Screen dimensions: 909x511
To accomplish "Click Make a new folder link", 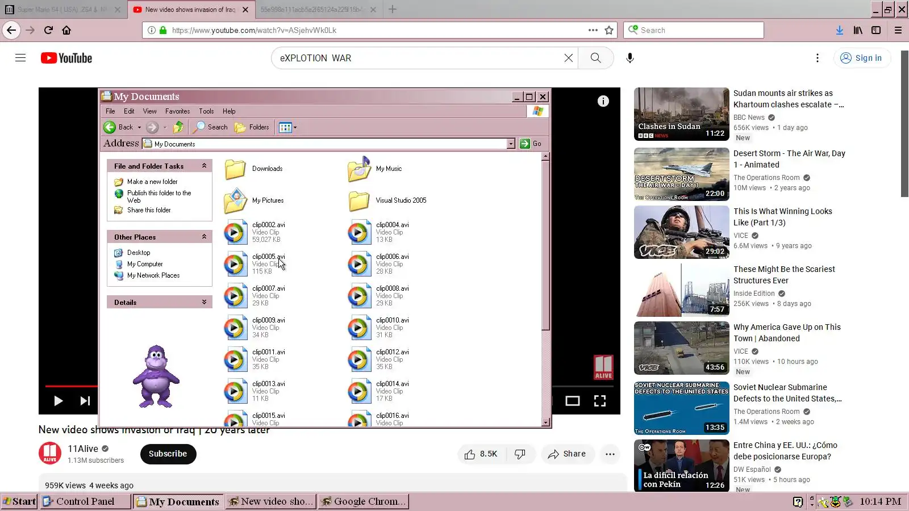I will tap(152, 182).
